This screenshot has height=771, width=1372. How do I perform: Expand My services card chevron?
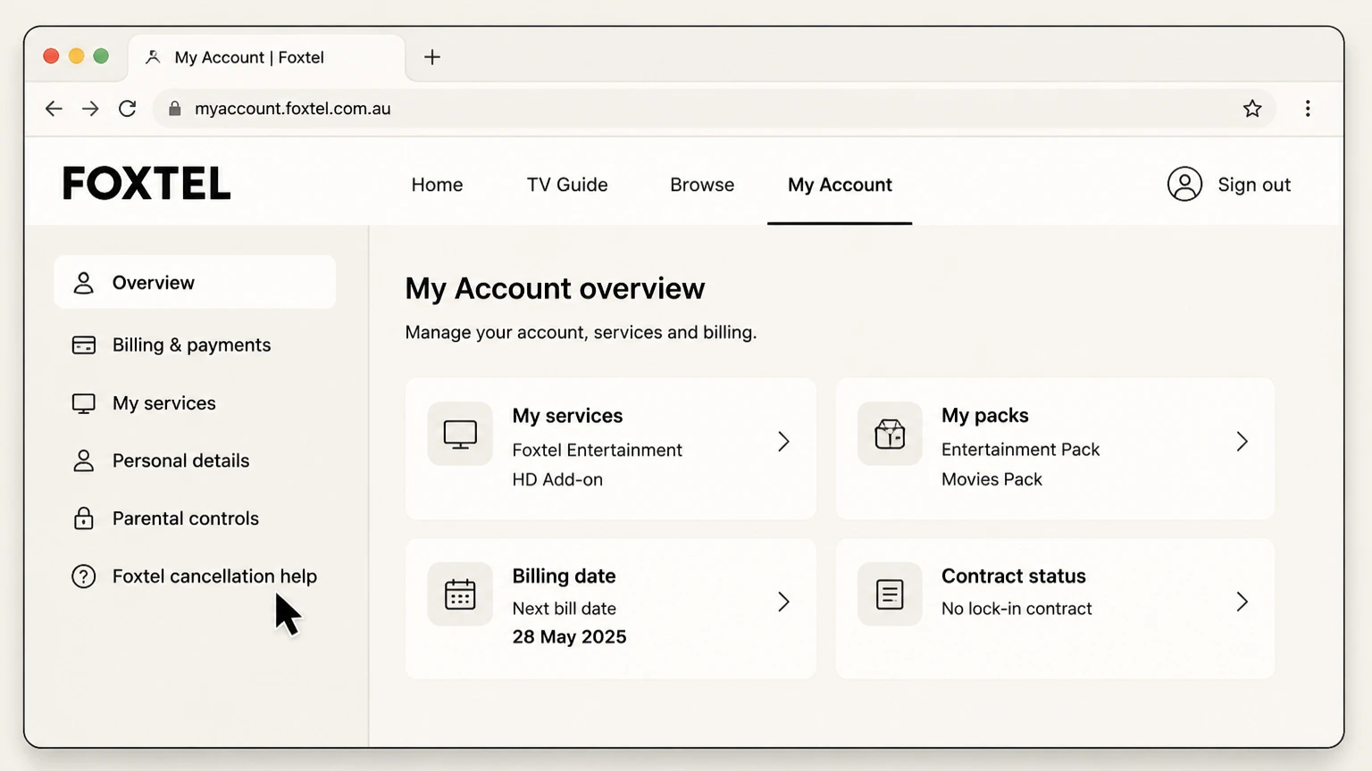pos(783,441)
